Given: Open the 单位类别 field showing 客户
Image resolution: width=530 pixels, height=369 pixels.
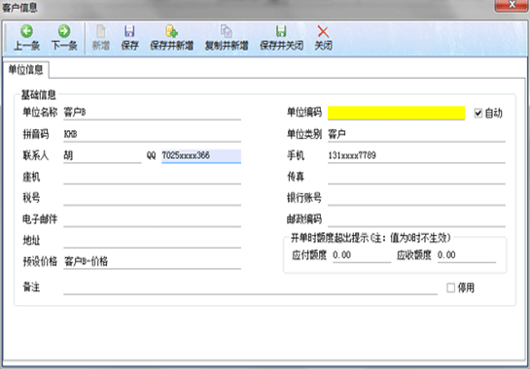Looking at the screenshot, I should click(x=416, y=134).
